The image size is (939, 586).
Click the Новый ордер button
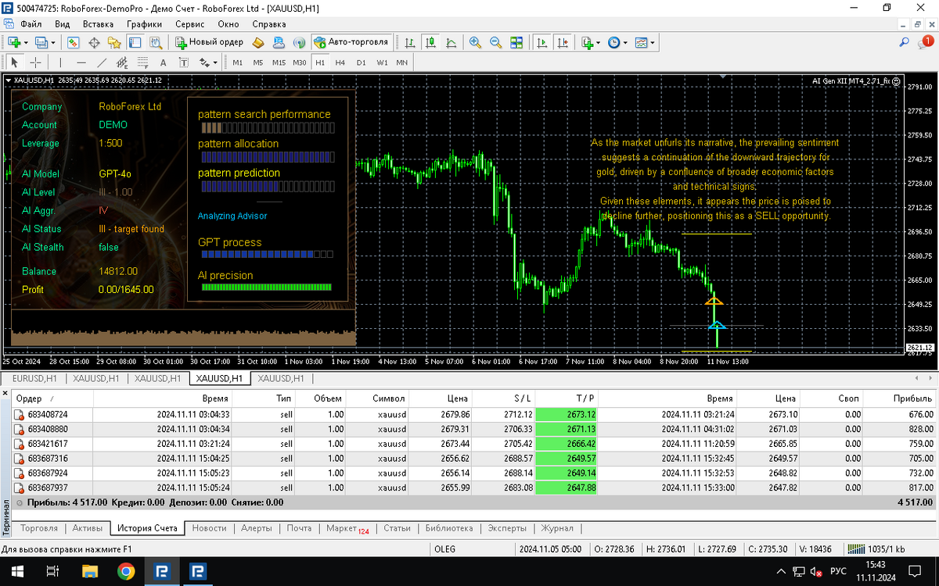pos(209,42)
